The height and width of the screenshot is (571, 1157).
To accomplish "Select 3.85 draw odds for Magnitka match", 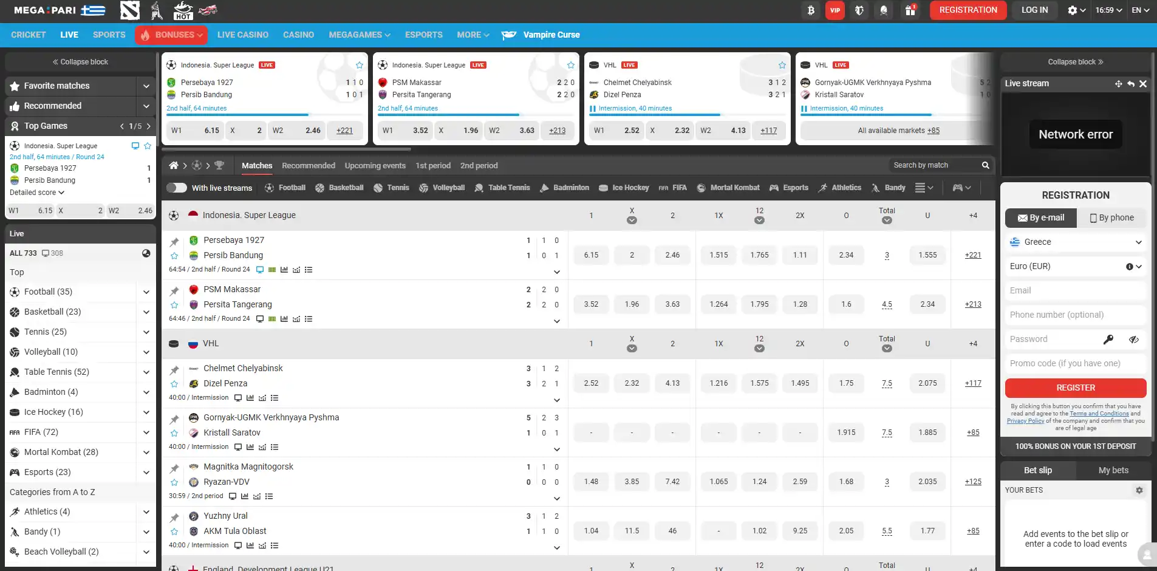I will (x=632, y=482).
